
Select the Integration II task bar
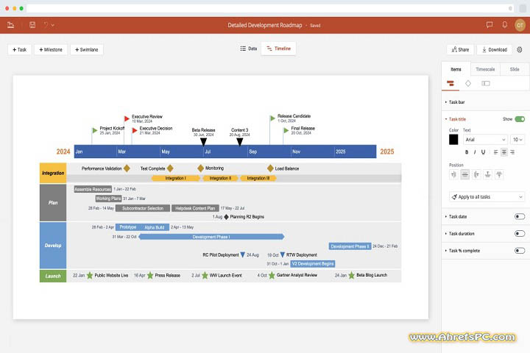[220, 178]
